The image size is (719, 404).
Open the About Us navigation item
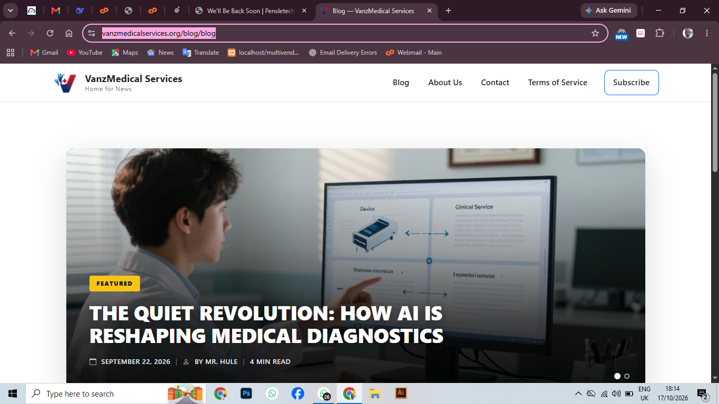point(445,83)
